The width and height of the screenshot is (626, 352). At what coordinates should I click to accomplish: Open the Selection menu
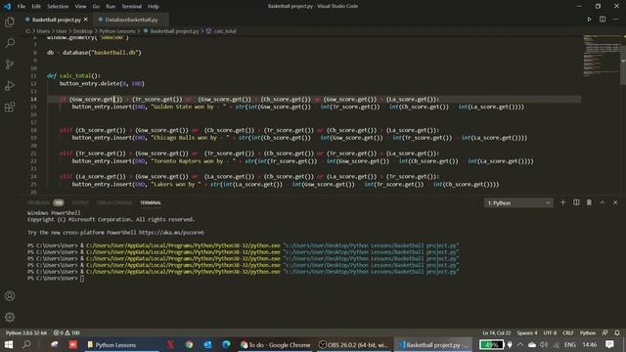[x=58, y=6]
